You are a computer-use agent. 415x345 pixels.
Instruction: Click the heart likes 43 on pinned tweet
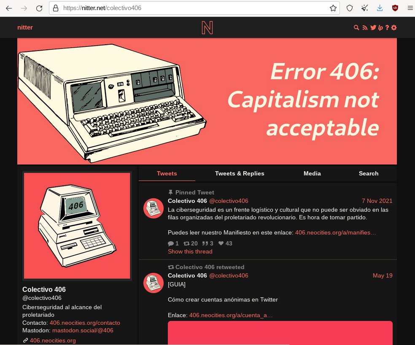pyautogui.click(x=225, y=244)
